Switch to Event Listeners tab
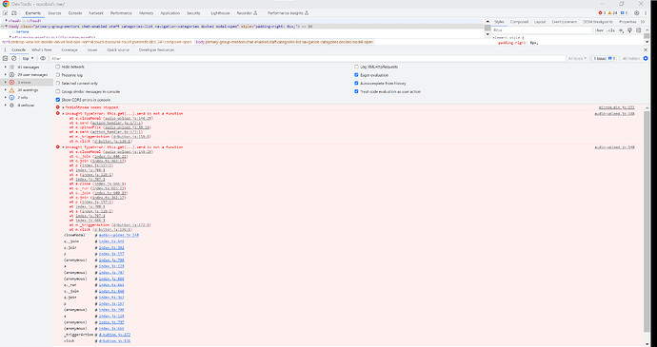This screenshot has height=347, width=657. (564, 22)
